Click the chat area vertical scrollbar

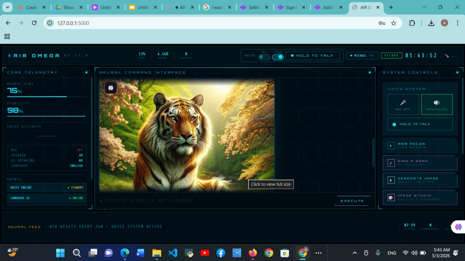pos(373,152)
